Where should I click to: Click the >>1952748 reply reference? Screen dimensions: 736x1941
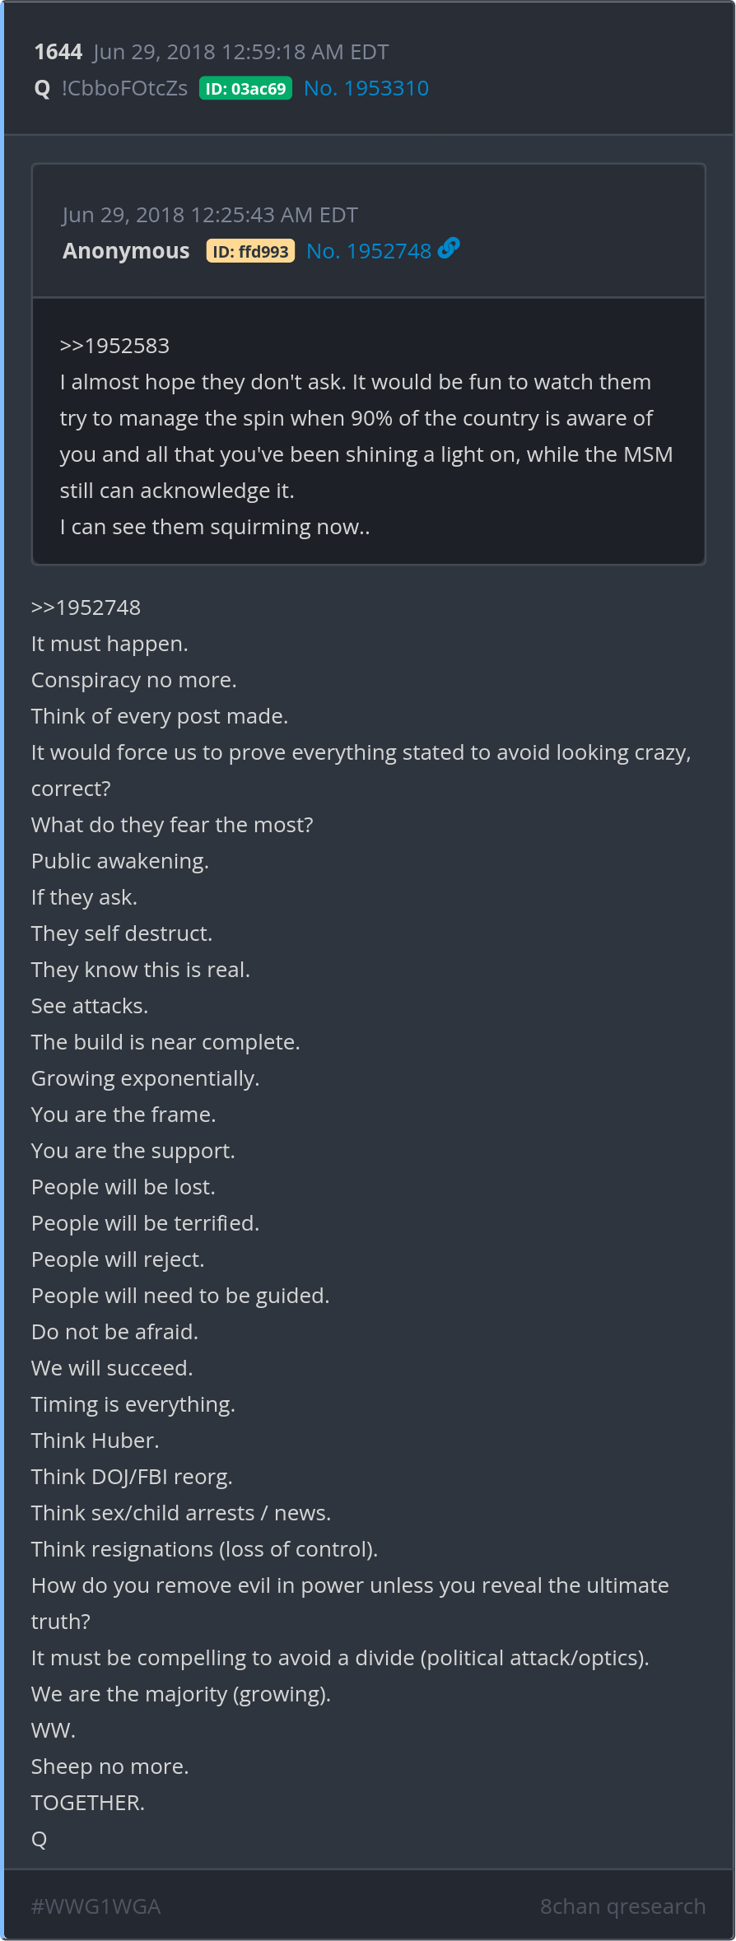click(86, 607)
